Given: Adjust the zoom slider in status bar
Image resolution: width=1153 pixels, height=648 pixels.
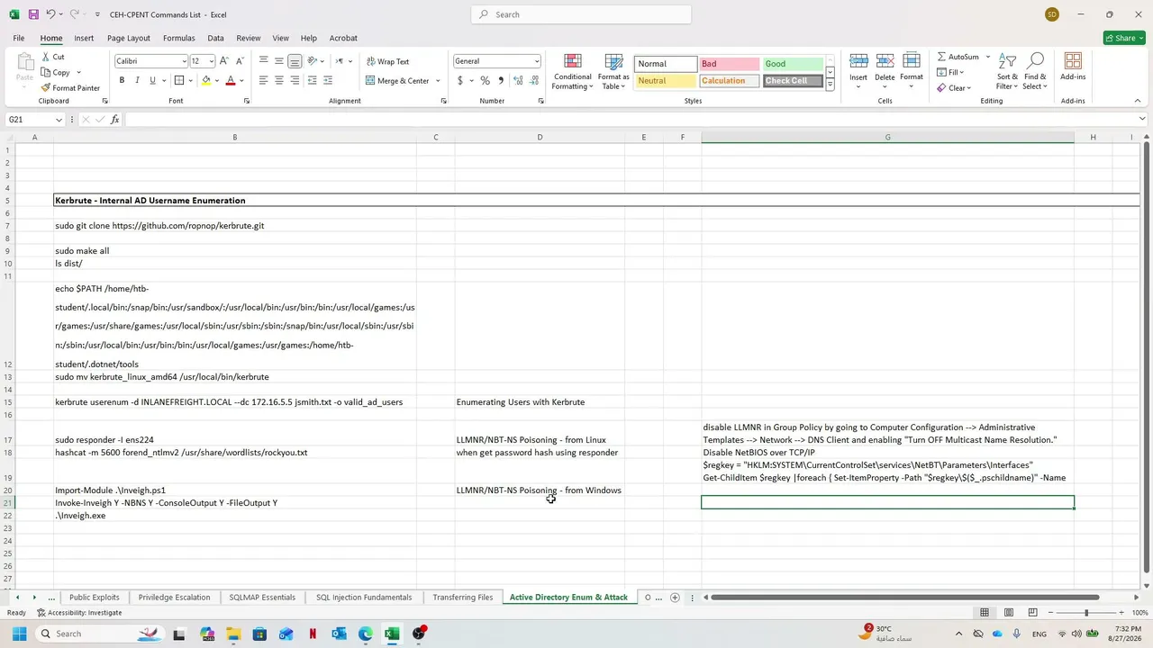Looking at the screenshot, I should 1085,613.
